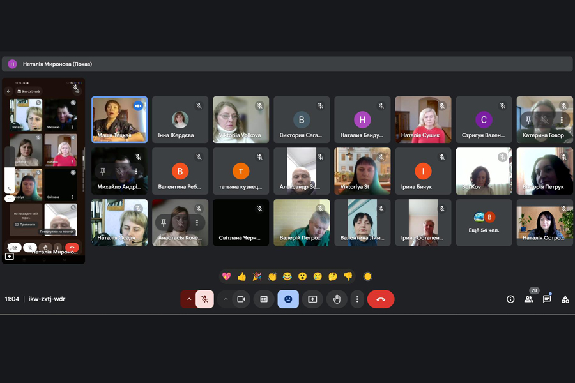Select Александр Зе... video tile
575x383 pixels.
pos(302,171)
